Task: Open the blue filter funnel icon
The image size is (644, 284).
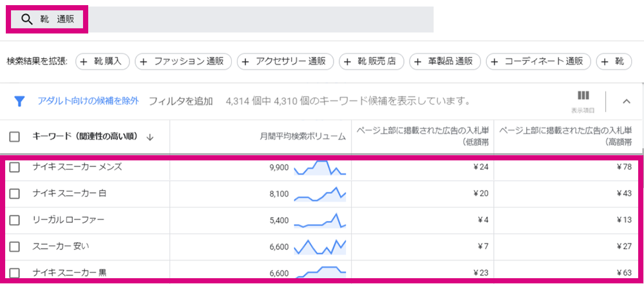Action: coord(19,101)
